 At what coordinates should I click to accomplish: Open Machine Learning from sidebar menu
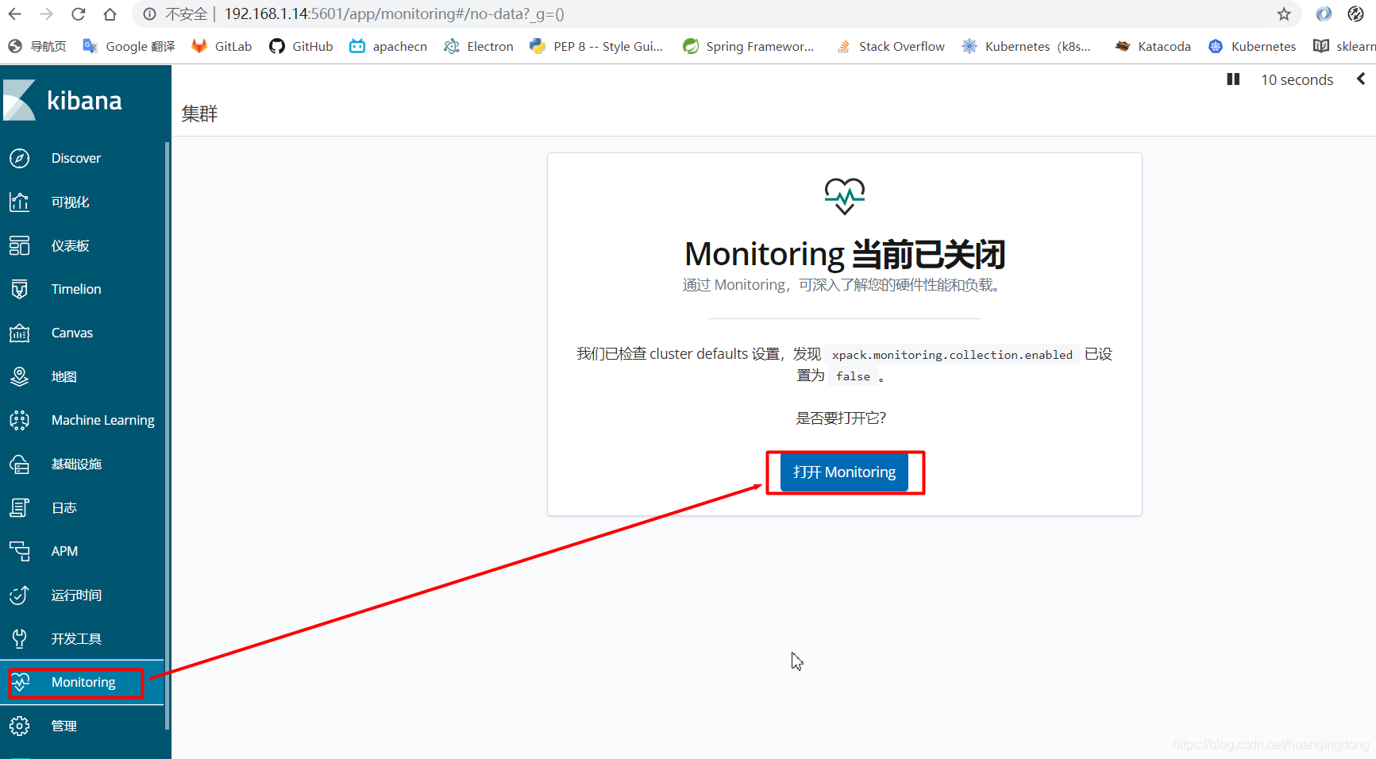point(103,420)
